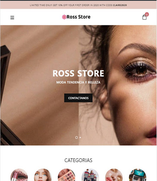Click the Ross Store header logo text

tap(78, 17)
